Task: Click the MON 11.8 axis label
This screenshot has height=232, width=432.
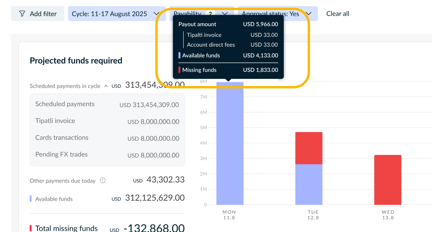Action: pyautogui.click(x=229, y=215)
